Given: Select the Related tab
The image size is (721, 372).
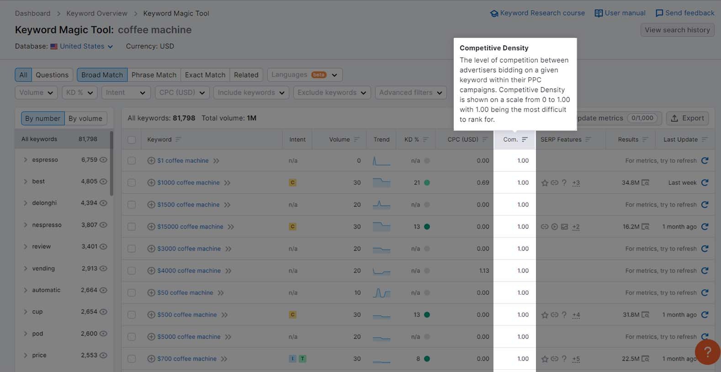Looking at the screenshot, I should coord(246,75).
